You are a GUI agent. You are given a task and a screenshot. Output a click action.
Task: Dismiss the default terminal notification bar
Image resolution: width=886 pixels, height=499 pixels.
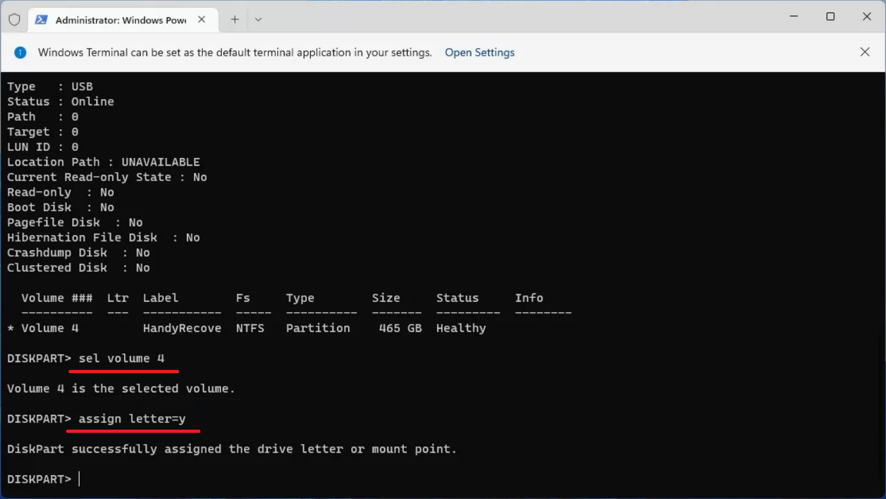click(x=865, y=52)
